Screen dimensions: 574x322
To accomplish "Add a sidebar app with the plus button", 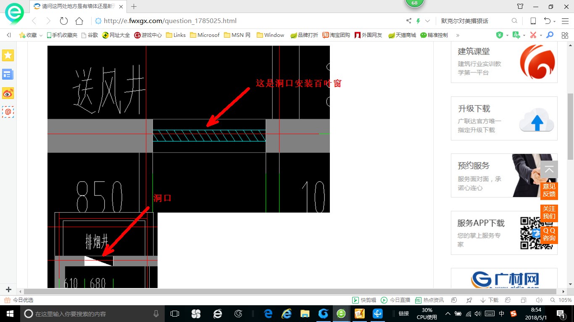I will 8,289.
